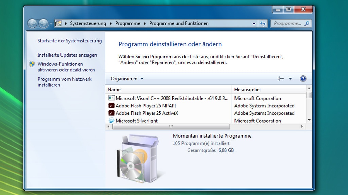Select Programme und Funktionen breadcrumb
Screen dimensions: 348x195
(179, 23)
